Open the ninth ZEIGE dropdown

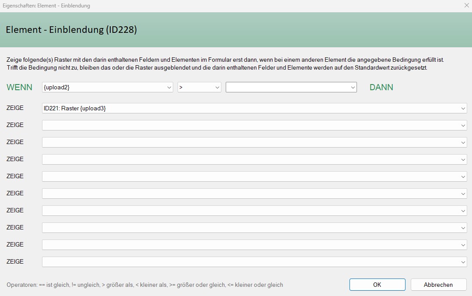pyautogui.click(x=254, y=245)
